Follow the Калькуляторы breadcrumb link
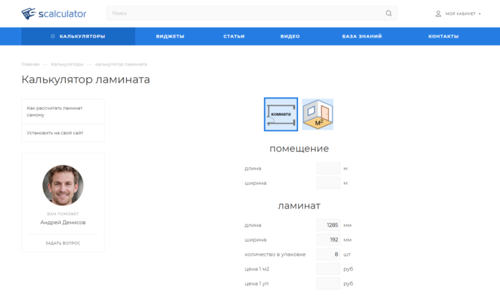Image resolution: width=500 pixels, height=295 pixels. [x=67, y=64]
